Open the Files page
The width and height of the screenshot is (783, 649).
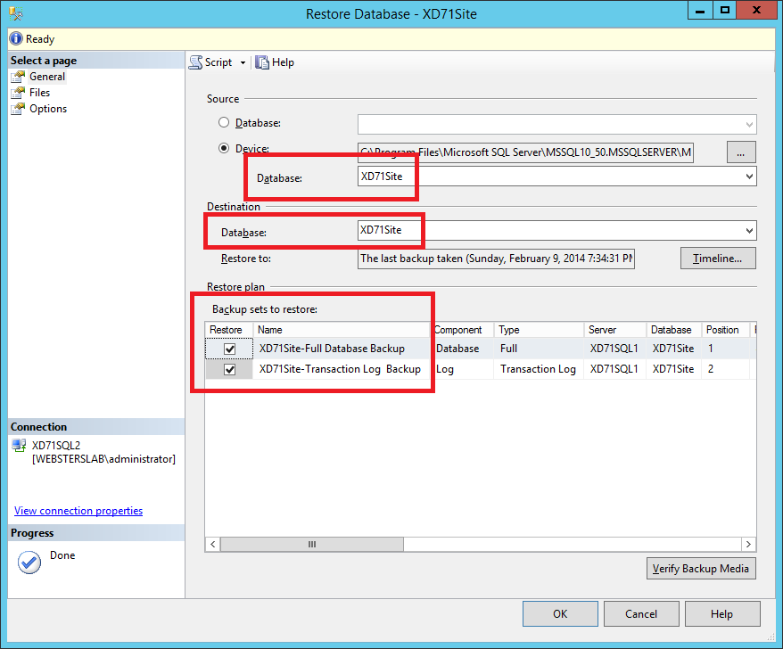[39, 93]
